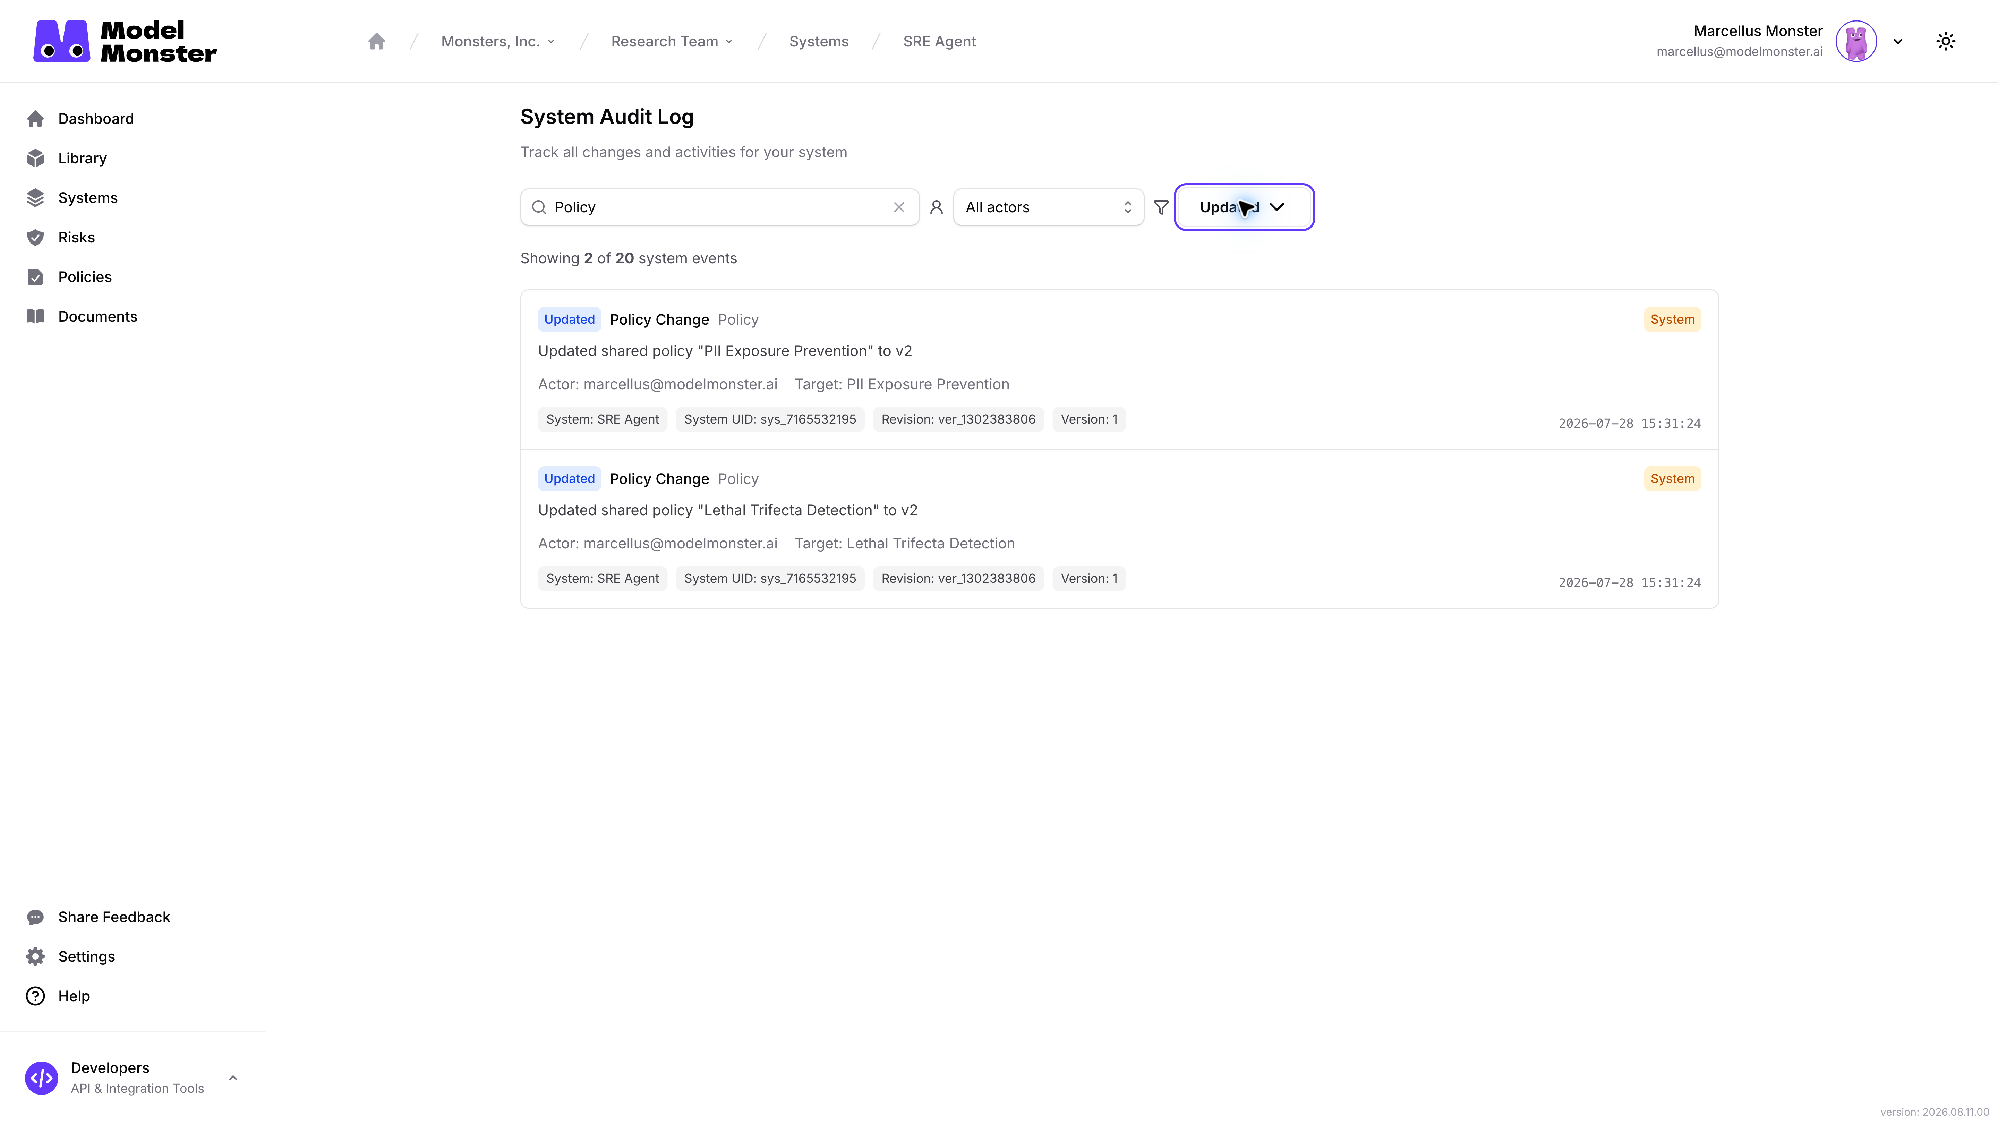Open Monsters, Inc. organization dropdown
The height and width of the screenshot is (1124, 1998).
498,41
